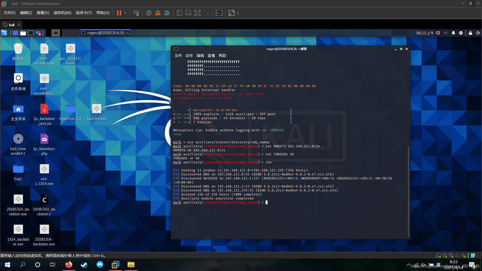
Task: Open the 文件(F) menu in VMware
Action: pos(10,13)
